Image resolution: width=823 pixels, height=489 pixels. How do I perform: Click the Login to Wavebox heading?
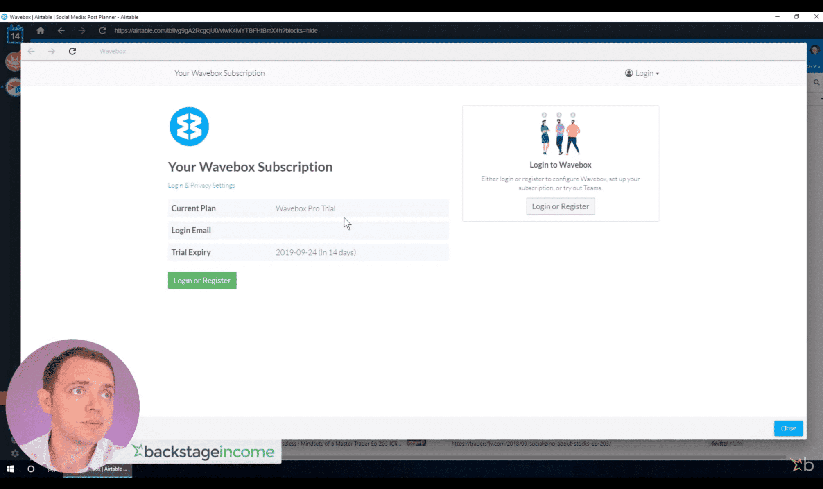click(561, 165)
